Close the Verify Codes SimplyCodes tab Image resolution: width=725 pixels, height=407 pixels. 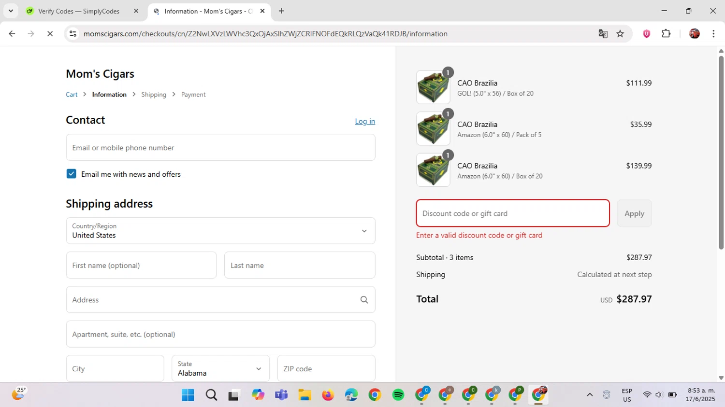pyautogui.click(x=136, y=11)
